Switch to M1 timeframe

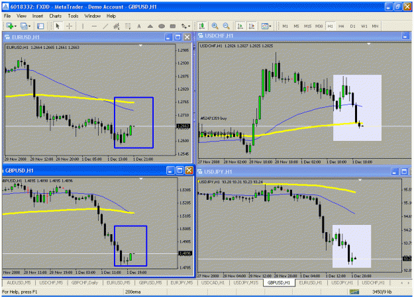[x=285, y=26]
